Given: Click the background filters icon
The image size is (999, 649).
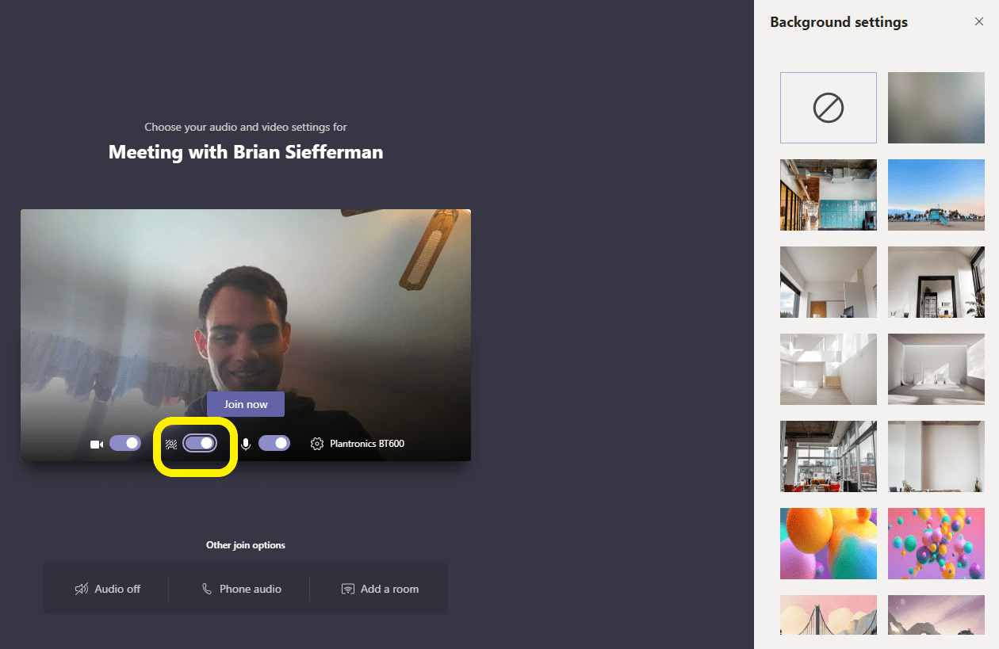Looking at the screenshot, I should click(171, 443).
